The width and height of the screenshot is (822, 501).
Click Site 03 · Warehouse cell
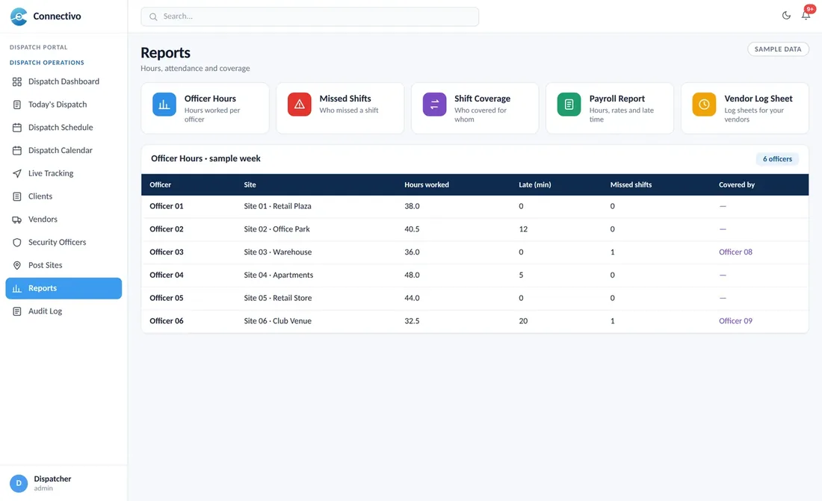(278, 252)
